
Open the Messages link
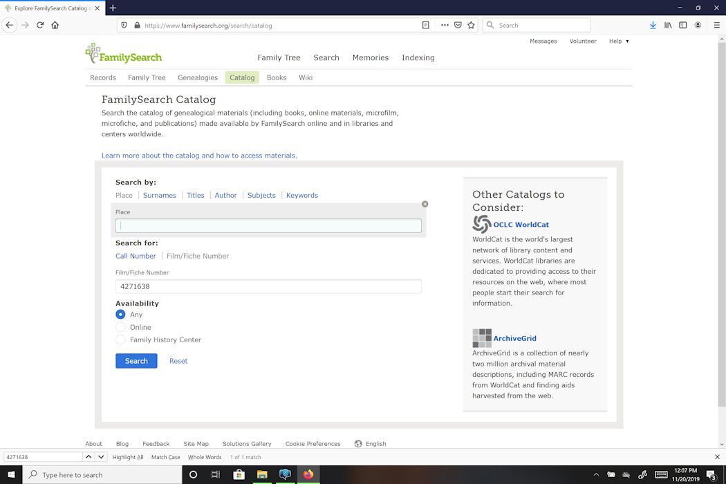pos(543,41)
